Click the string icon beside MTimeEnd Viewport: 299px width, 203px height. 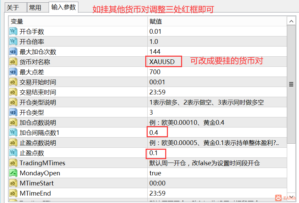[13, 193]
